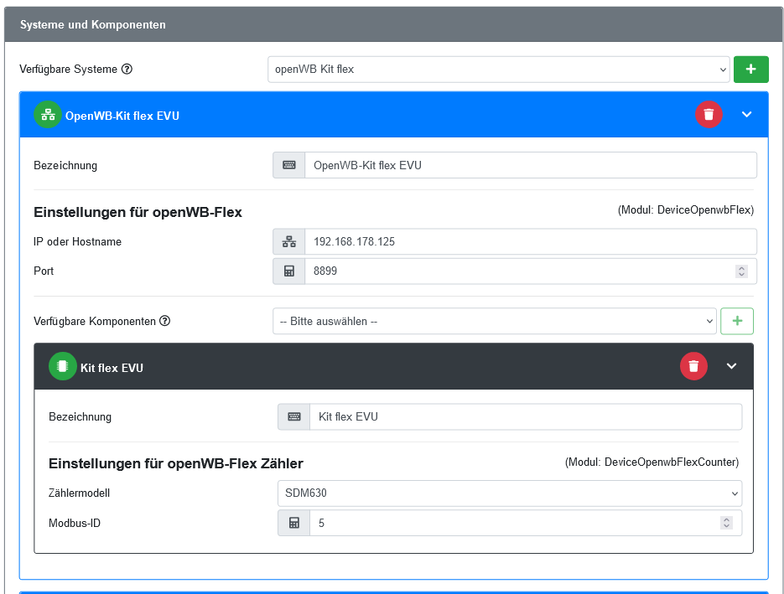Click calculator icon beside Modbus-ID field
The image size is (784, 594).
[x=294, y=523]
